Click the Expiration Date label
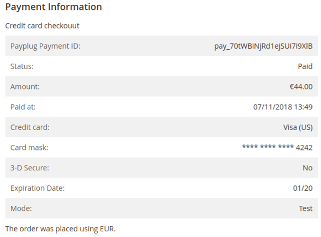Image resolution: width=321 pixels, height=237 pixels. coord(37,188)
